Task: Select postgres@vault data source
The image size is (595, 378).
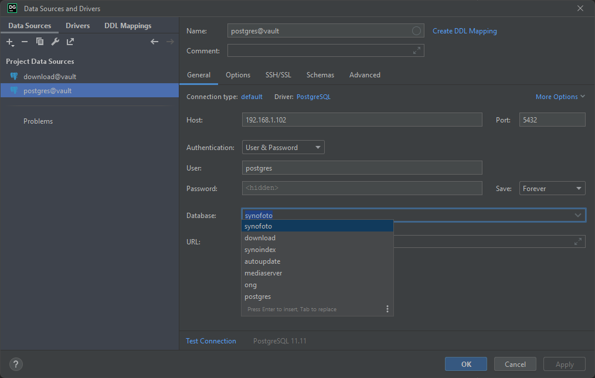Action: [90, 90]
